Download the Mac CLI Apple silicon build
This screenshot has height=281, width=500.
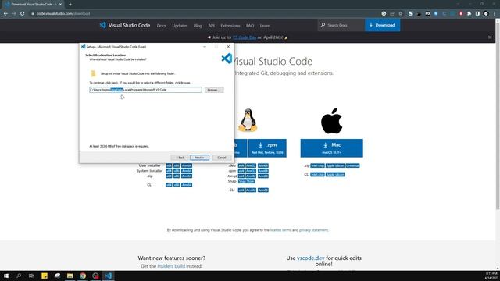click(335, 175)
